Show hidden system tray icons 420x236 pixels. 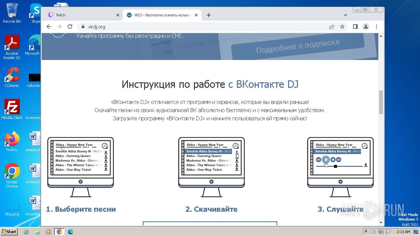(366, 232)
